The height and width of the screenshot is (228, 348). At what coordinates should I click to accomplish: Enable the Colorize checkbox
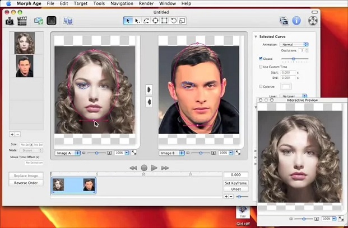click(x=261, y=87)
